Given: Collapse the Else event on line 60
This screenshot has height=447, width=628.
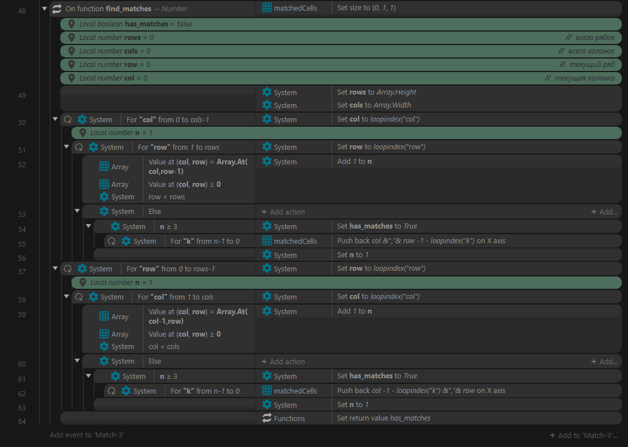Looking at the screenshot, I should tap(77, 360).
